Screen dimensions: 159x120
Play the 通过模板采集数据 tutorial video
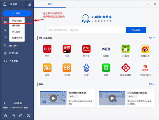53,98
